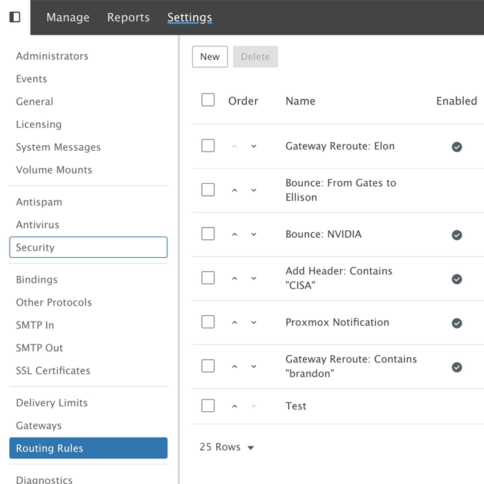Click enabled checkmark for Gateway Reroute brandon

coord(457,367)
